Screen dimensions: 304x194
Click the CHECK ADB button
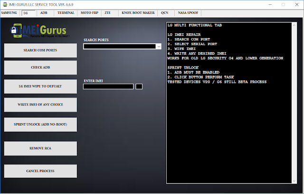click(x=40, y=68)
